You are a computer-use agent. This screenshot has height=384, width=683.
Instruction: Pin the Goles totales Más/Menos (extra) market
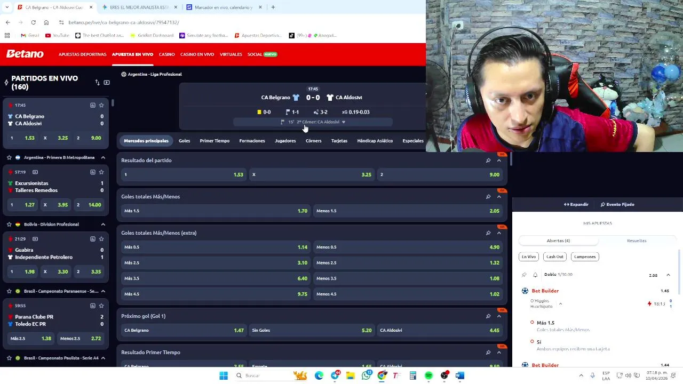pyautogui.click(x=488, y=233)
